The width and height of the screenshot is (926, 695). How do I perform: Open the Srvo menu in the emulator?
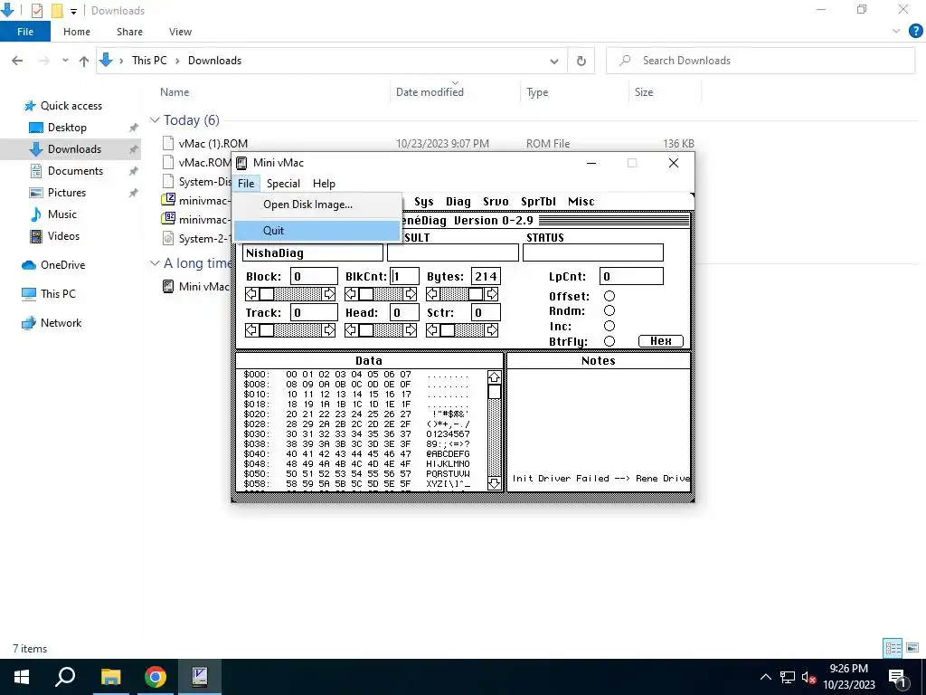[496, 202]
